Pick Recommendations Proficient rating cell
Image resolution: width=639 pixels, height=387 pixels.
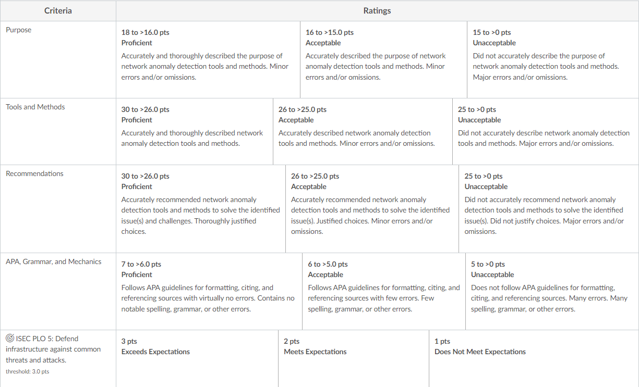tap(201, 209)
